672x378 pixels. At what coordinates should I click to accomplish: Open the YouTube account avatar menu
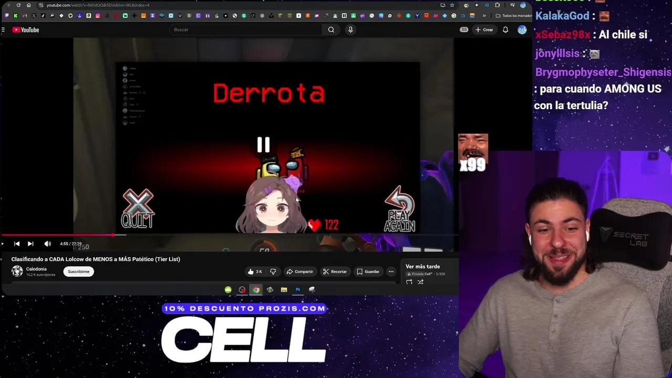(522, 30)
